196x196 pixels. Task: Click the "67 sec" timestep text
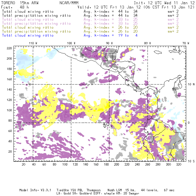(x=169, y=190)
